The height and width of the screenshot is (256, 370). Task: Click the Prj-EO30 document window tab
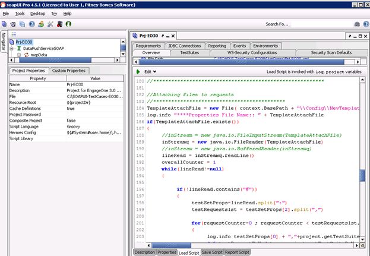[x=154, y=36]
